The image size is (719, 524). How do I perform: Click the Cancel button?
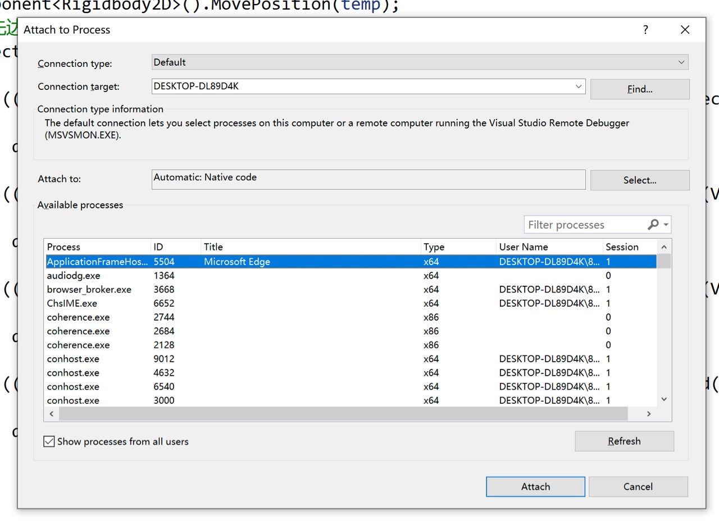[x=638, y=486]
